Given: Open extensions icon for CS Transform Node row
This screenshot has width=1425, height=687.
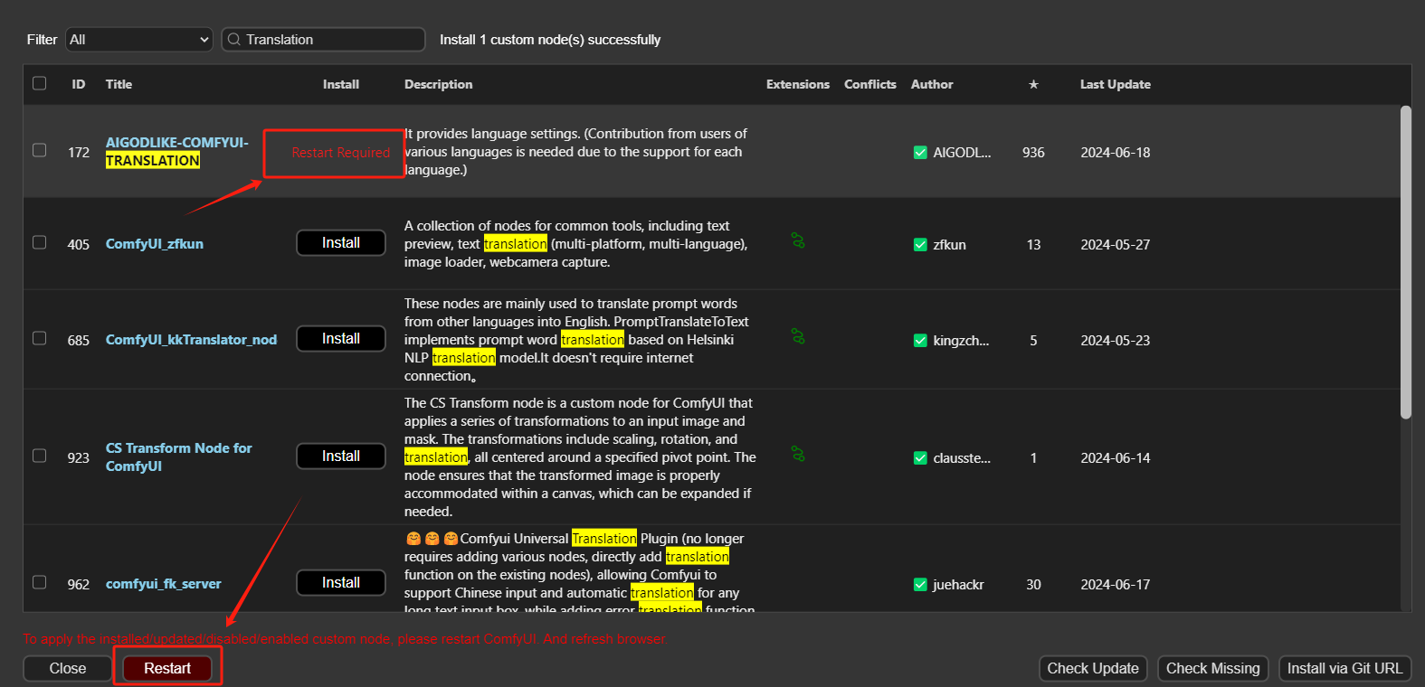Looking at the screenshot, I should coord(798,454).
